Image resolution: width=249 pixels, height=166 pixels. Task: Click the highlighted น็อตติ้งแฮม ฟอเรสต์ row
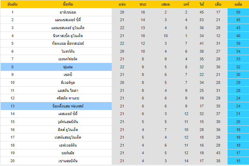tap(124, 106)
